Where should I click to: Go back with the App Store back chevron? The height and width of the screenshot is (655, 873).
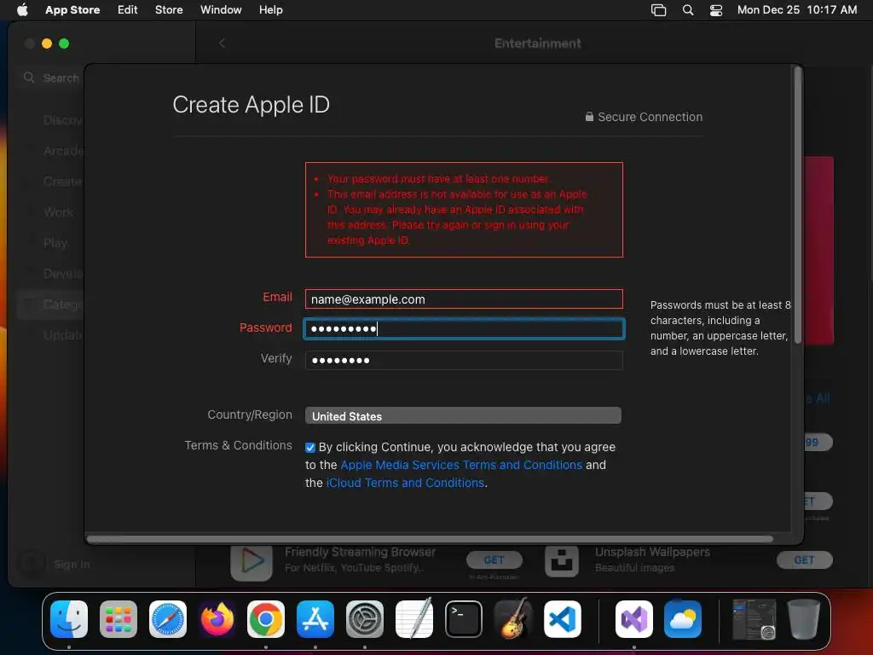(222, 43)
